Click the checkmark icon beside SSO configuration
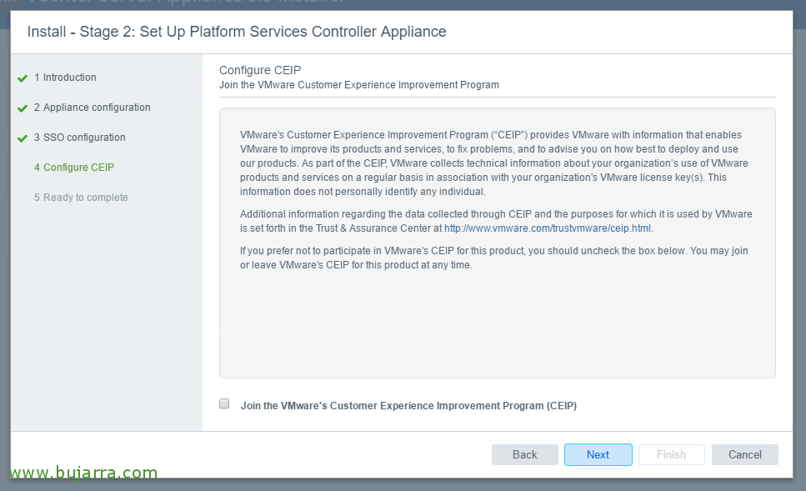Viewport: 806px width, 491px height. click(23, 138)
